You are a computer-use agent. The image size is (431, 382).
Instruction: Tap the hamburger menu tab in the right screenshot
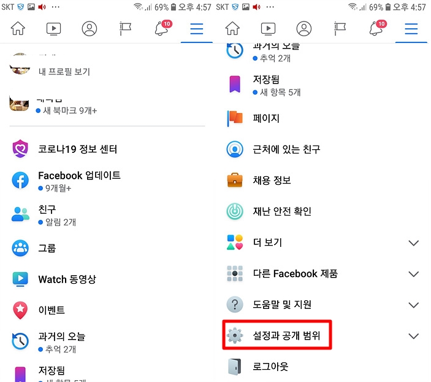[x=411, y=29]
